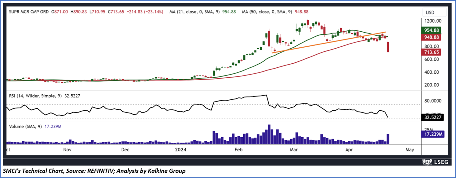The image size is (456, 178).
Task: Click the Dec label on time axis
Action: coord(125,150)
